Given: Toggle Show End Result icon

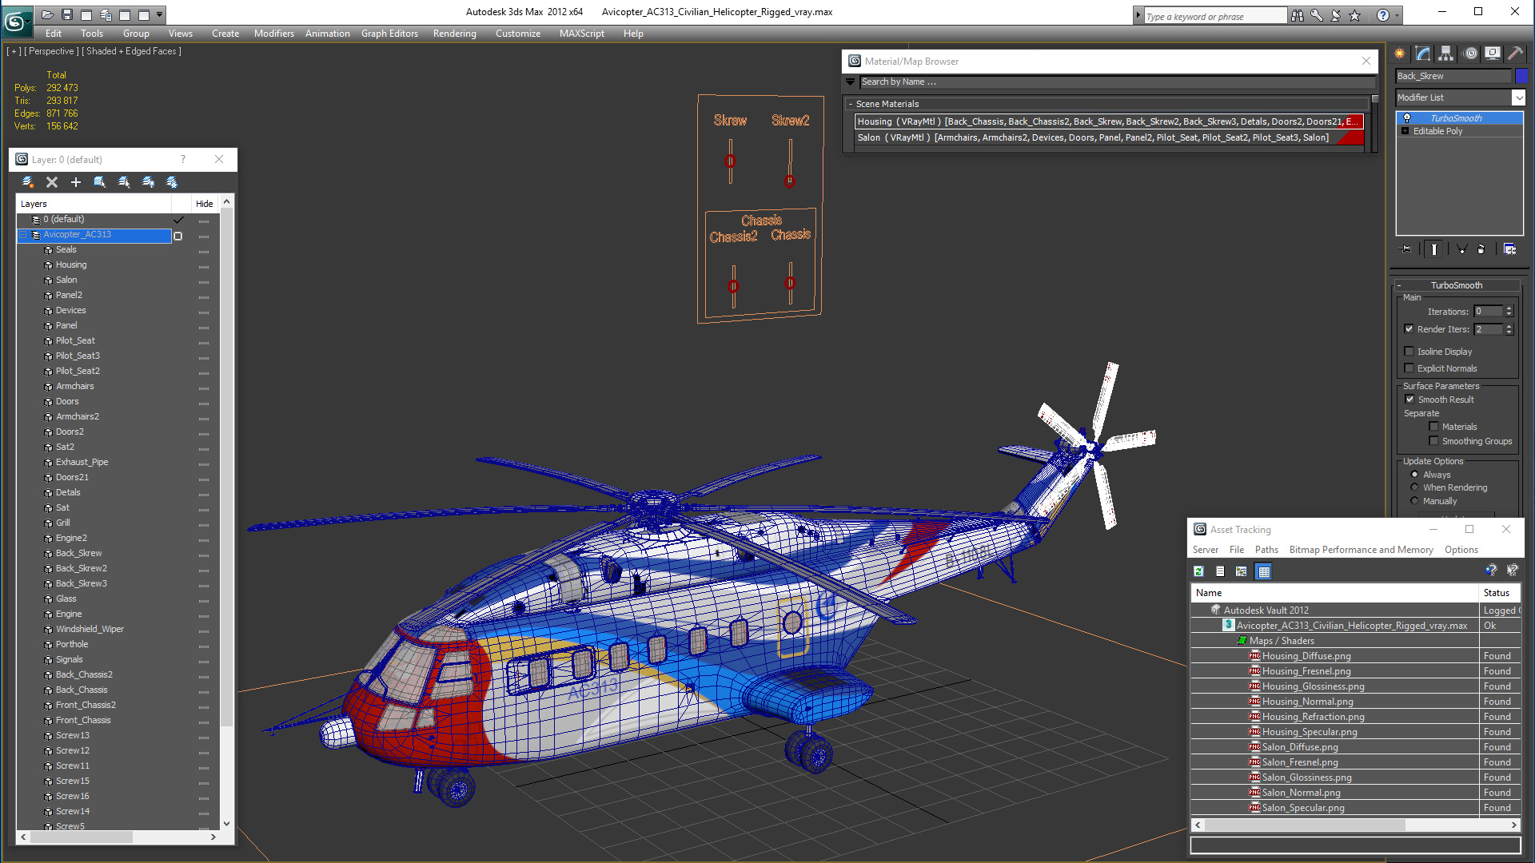Looking at the screenshot, I should click(x=1434, y=249).
